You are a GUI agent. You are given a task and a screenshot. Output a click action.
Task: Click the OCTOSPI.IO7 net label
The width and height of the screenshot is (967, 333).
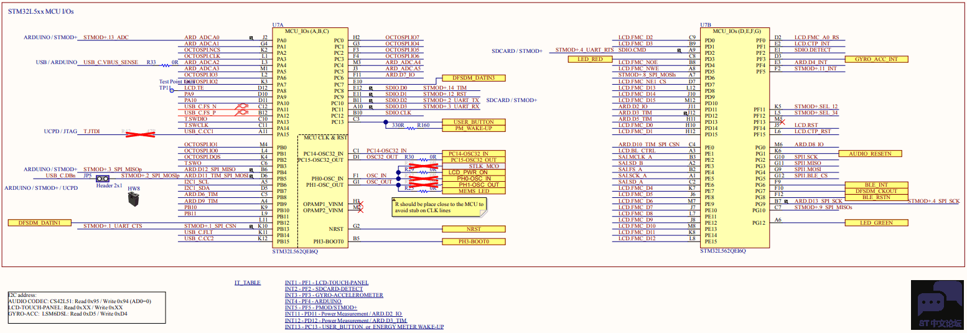pos(402,37)
